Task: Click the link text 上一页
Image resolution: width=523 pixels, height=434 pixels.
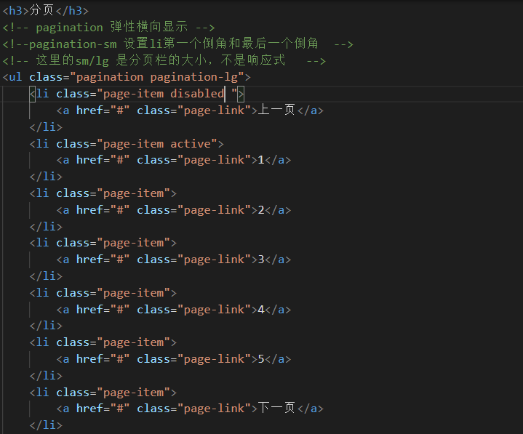Action: 276,110
